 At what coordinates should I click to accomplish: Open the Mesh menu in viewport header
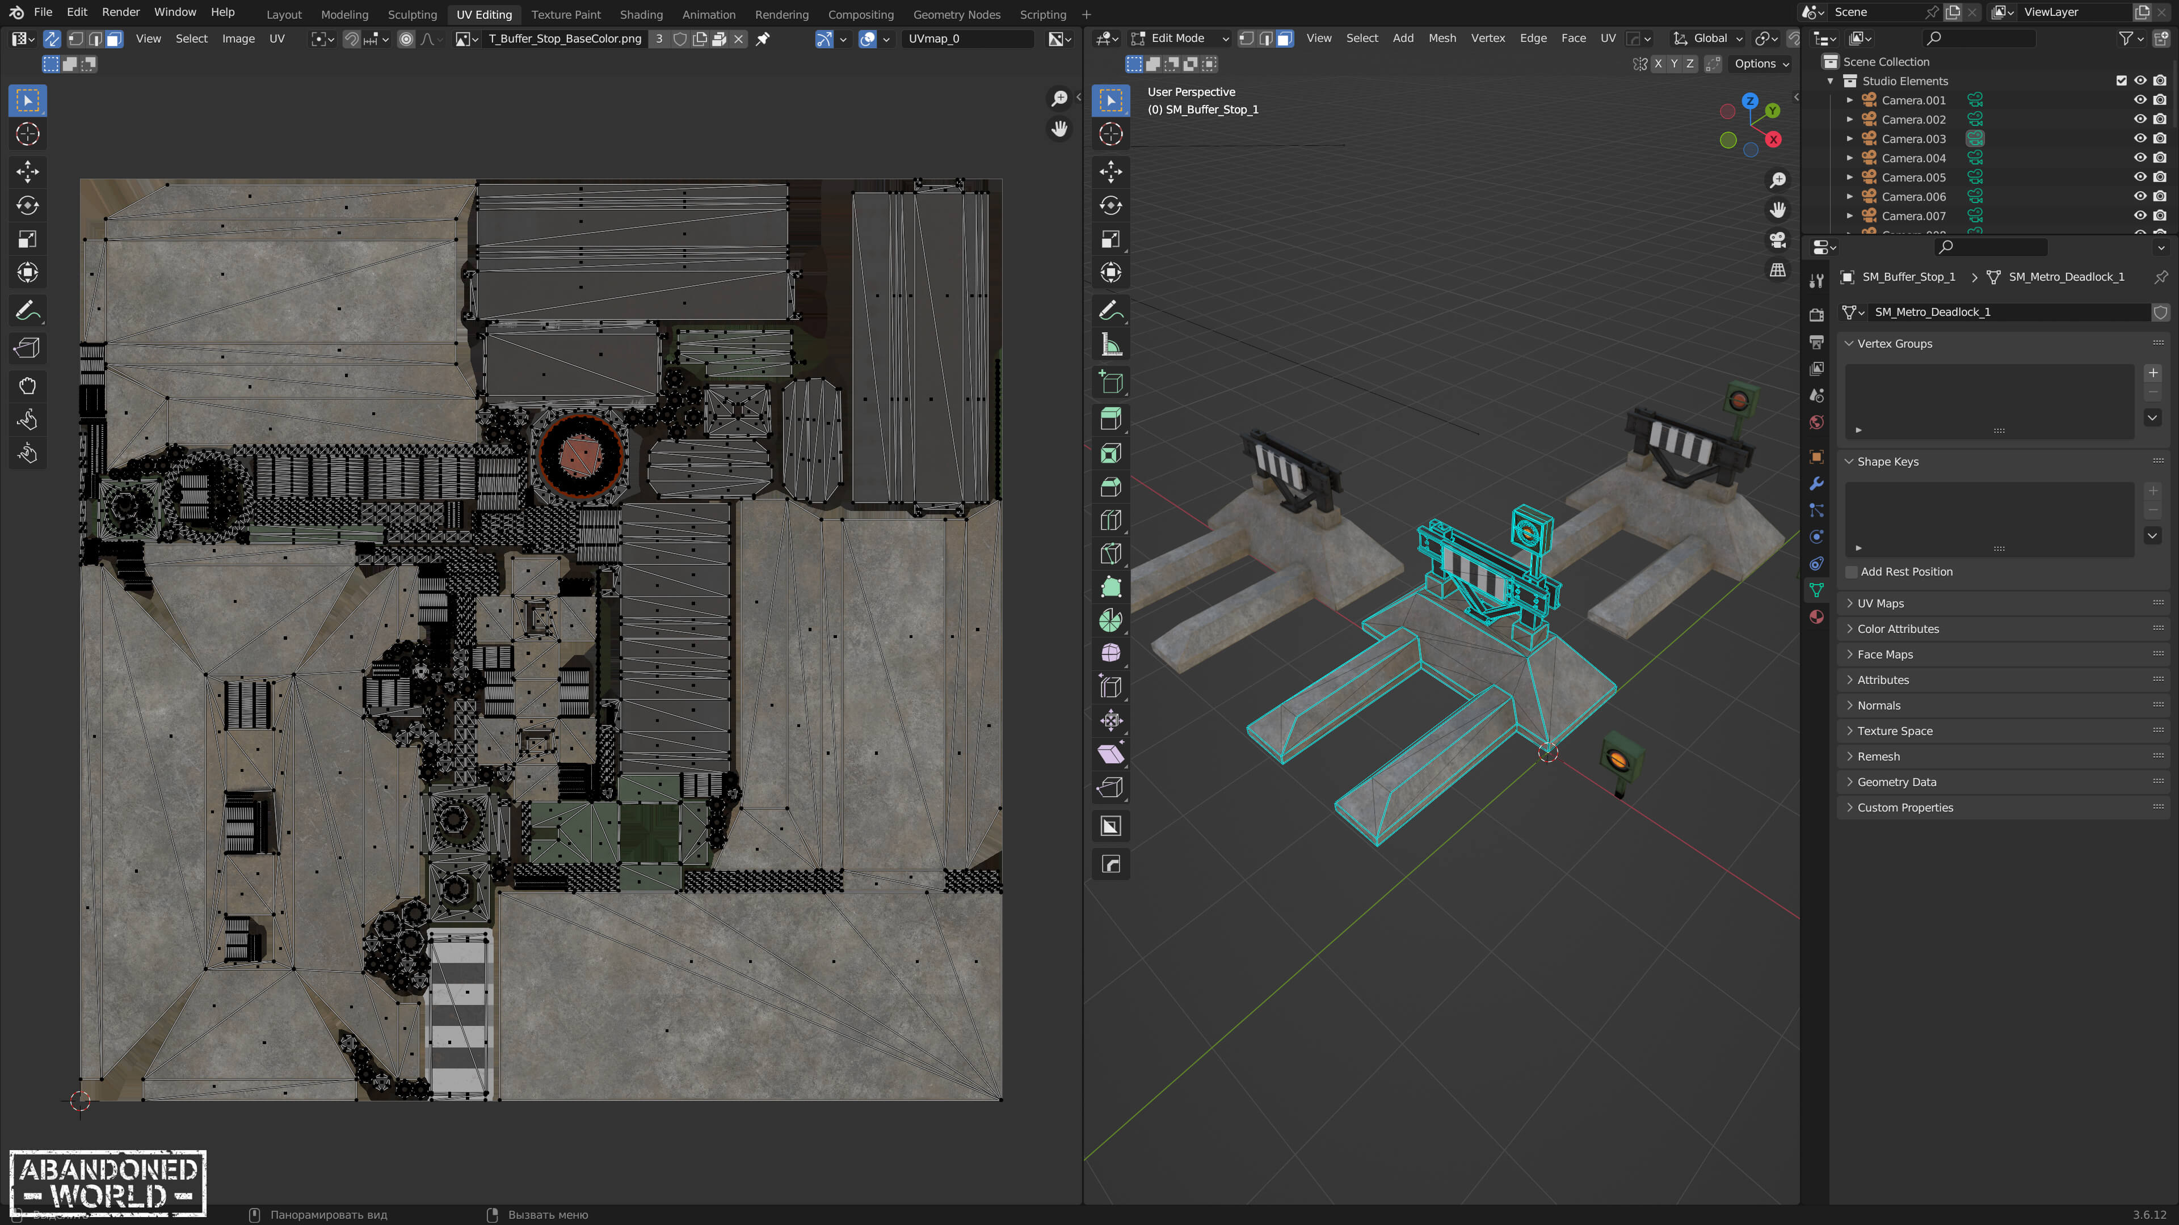pyautogui.click(x=1441, y=38)
